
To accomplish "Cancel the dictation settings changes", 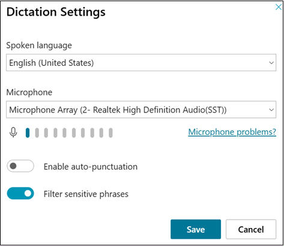I will 251,229.
